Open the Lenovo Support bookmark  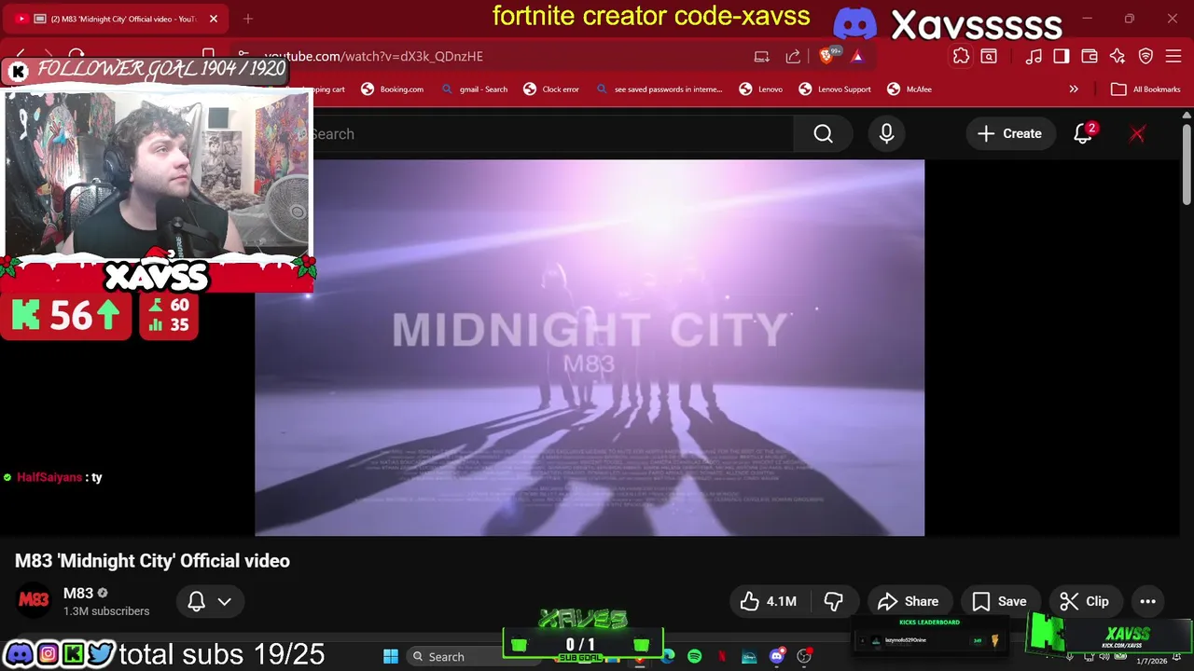(x=835, y=89)
